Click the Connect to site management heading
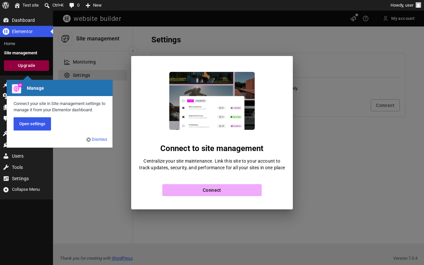This screenshot has width=424, height=265. tap(212, 148)
